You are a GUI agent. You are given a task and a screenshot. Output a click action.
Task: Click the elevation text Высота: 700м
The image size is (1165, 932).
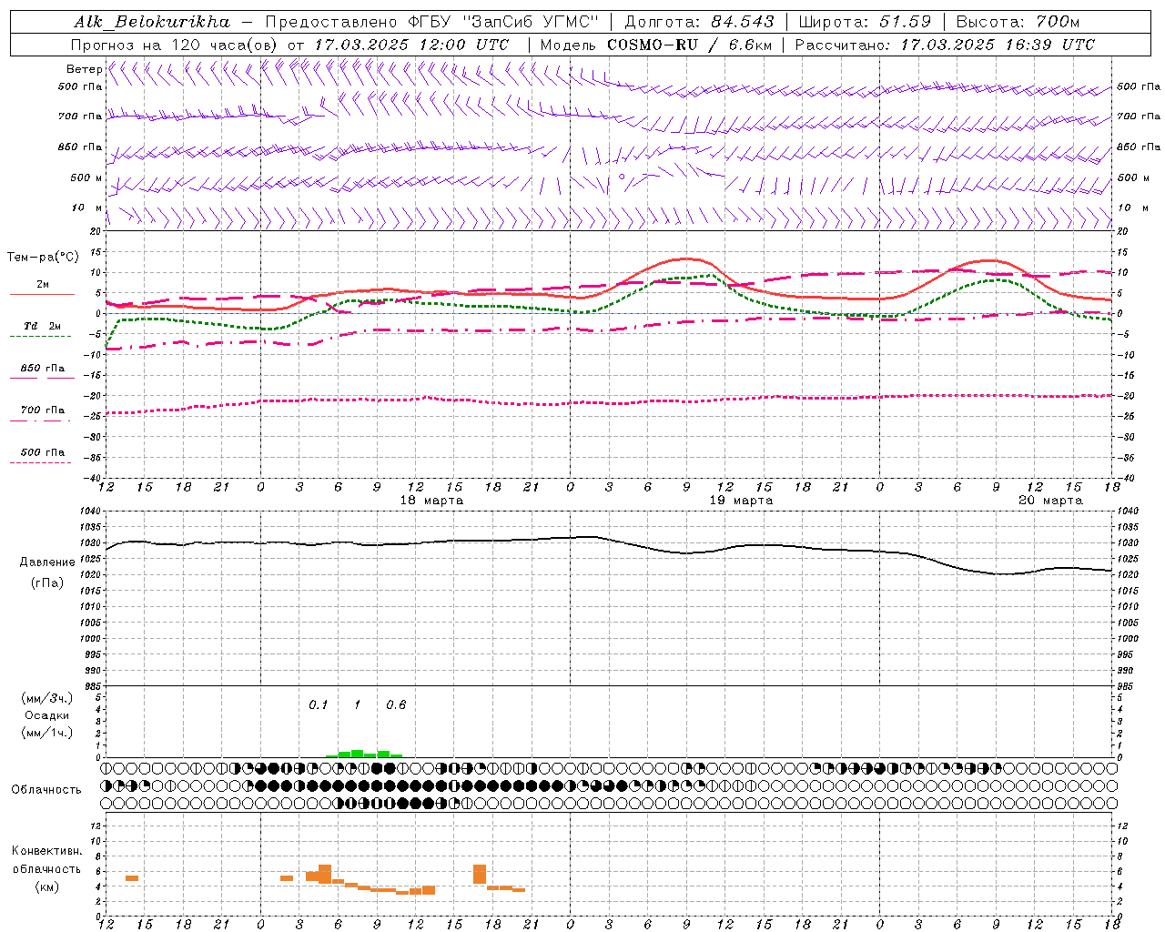tap(1018, 22)
